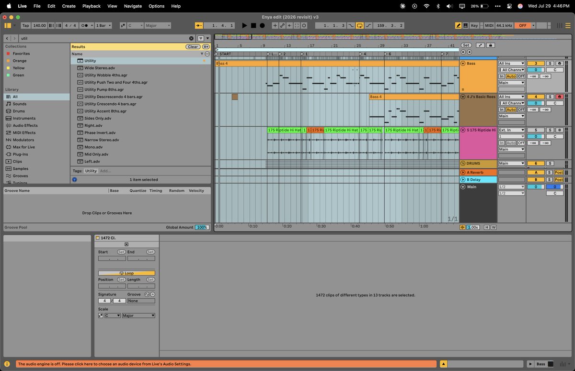575x371 pixels.
Task: Toggle MIDI map mode button
Action: [x=489, y=25]
